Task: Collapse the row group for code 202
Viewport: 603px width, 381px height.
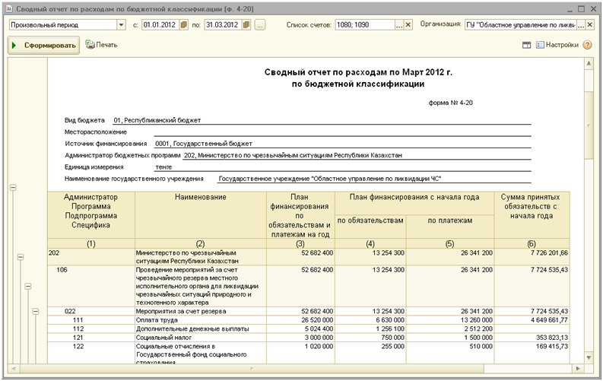Action: point(21,259)
